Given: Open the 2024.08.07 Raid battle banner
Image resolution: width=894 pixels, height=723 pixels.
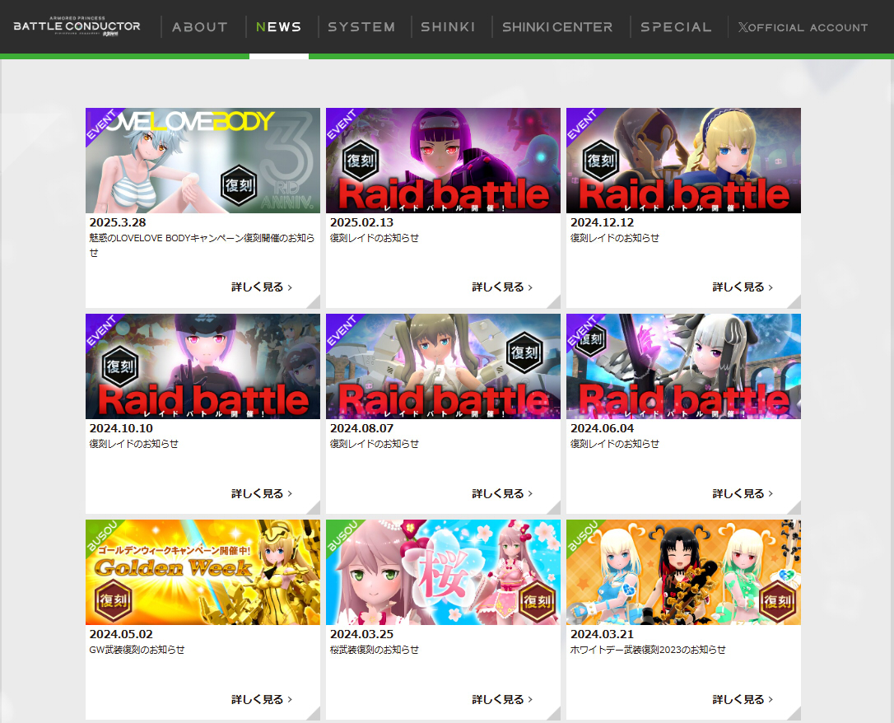Looking at the screenshot, I should pos(443,366).
